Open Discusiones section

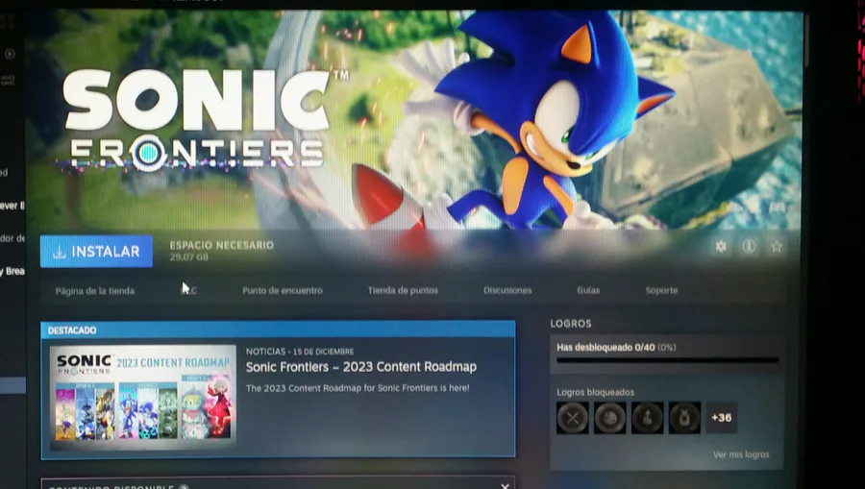507,290
